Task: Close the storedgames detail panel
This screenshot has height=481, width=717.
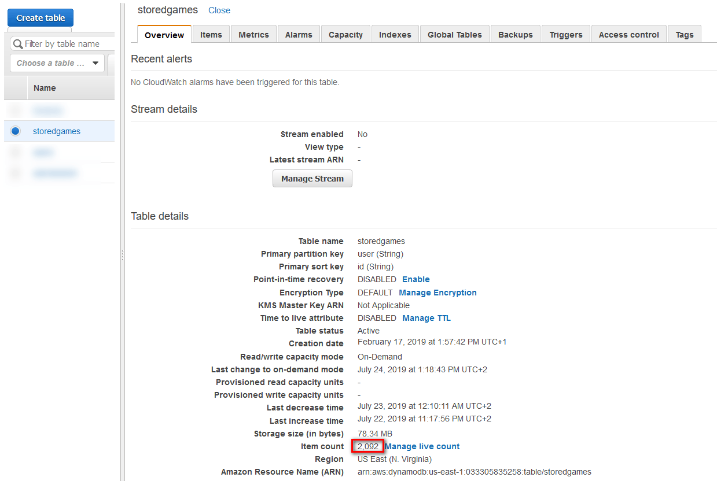Action: (219, 10)
